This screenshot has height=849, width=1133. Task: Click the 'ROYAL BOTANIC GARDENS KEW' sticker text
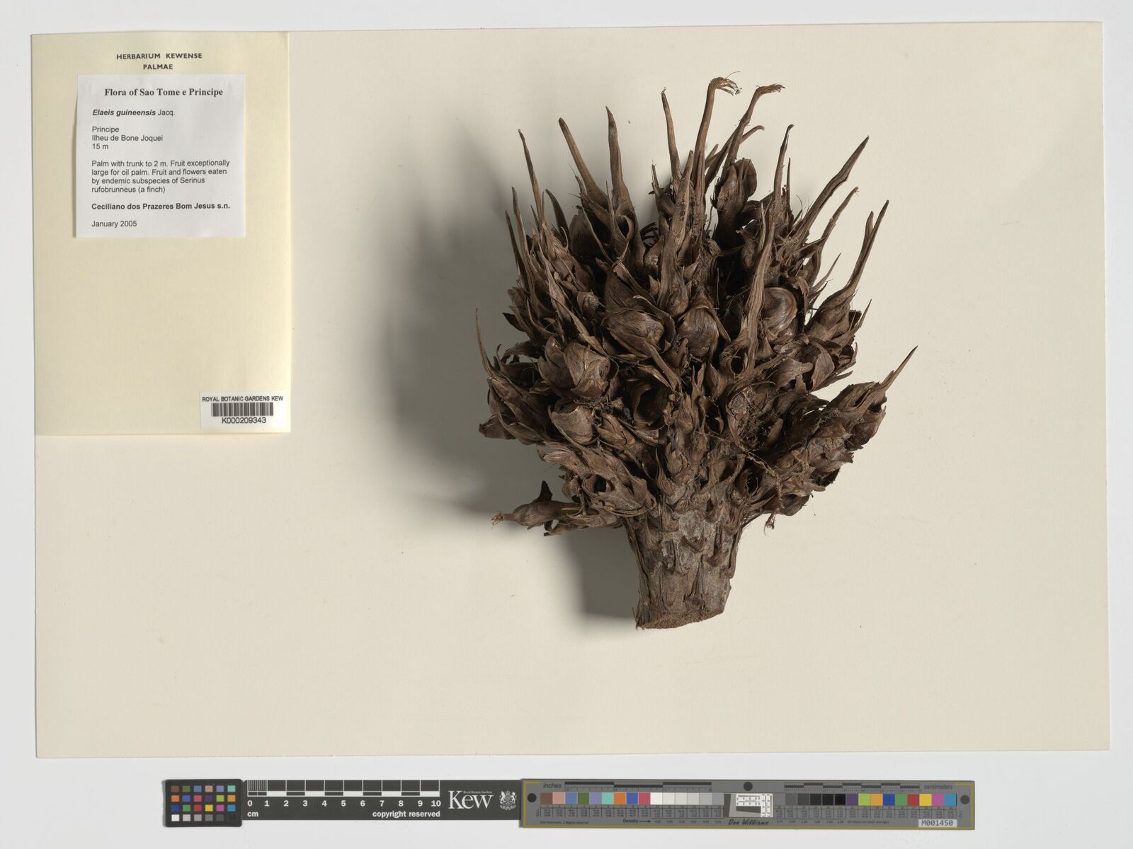point(242,399)
